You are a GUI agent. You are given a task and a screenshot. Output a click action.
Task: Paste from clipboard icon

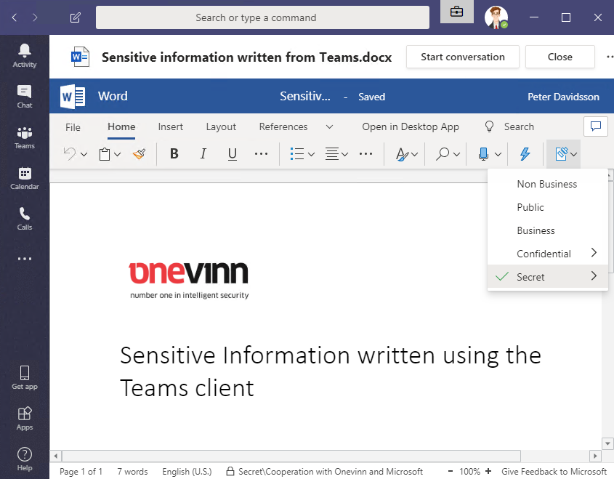(x=105, y=154)
